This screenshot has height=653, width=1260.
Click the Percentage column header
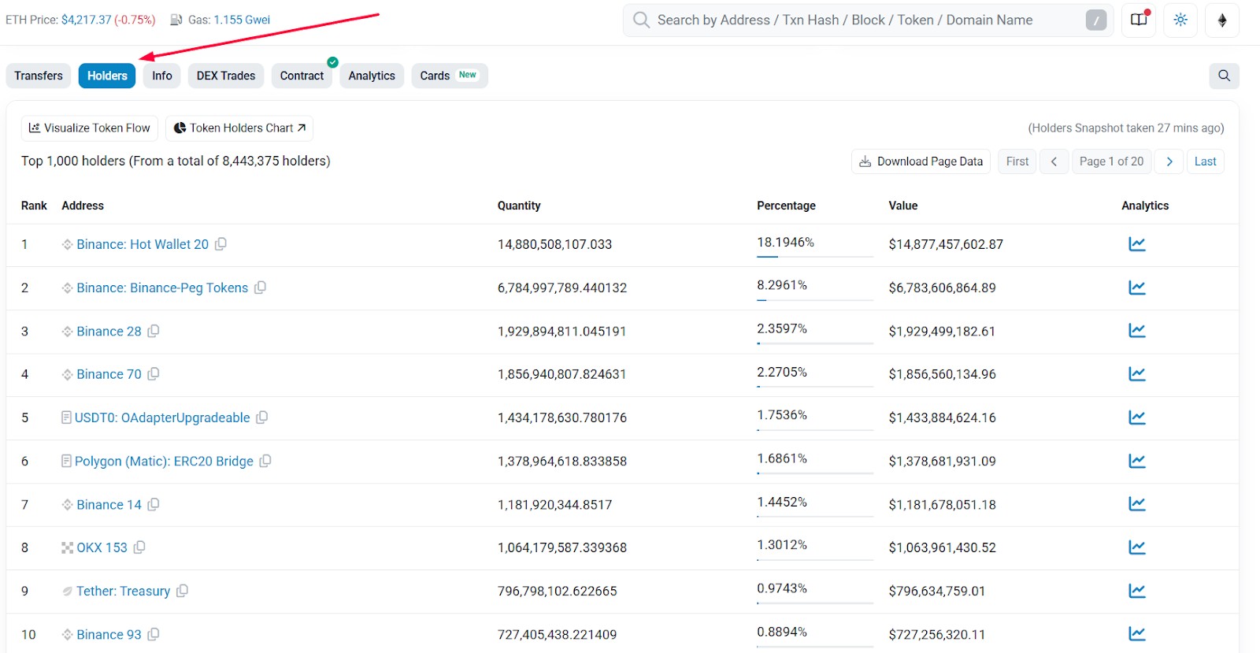click(x=786, y=206)
